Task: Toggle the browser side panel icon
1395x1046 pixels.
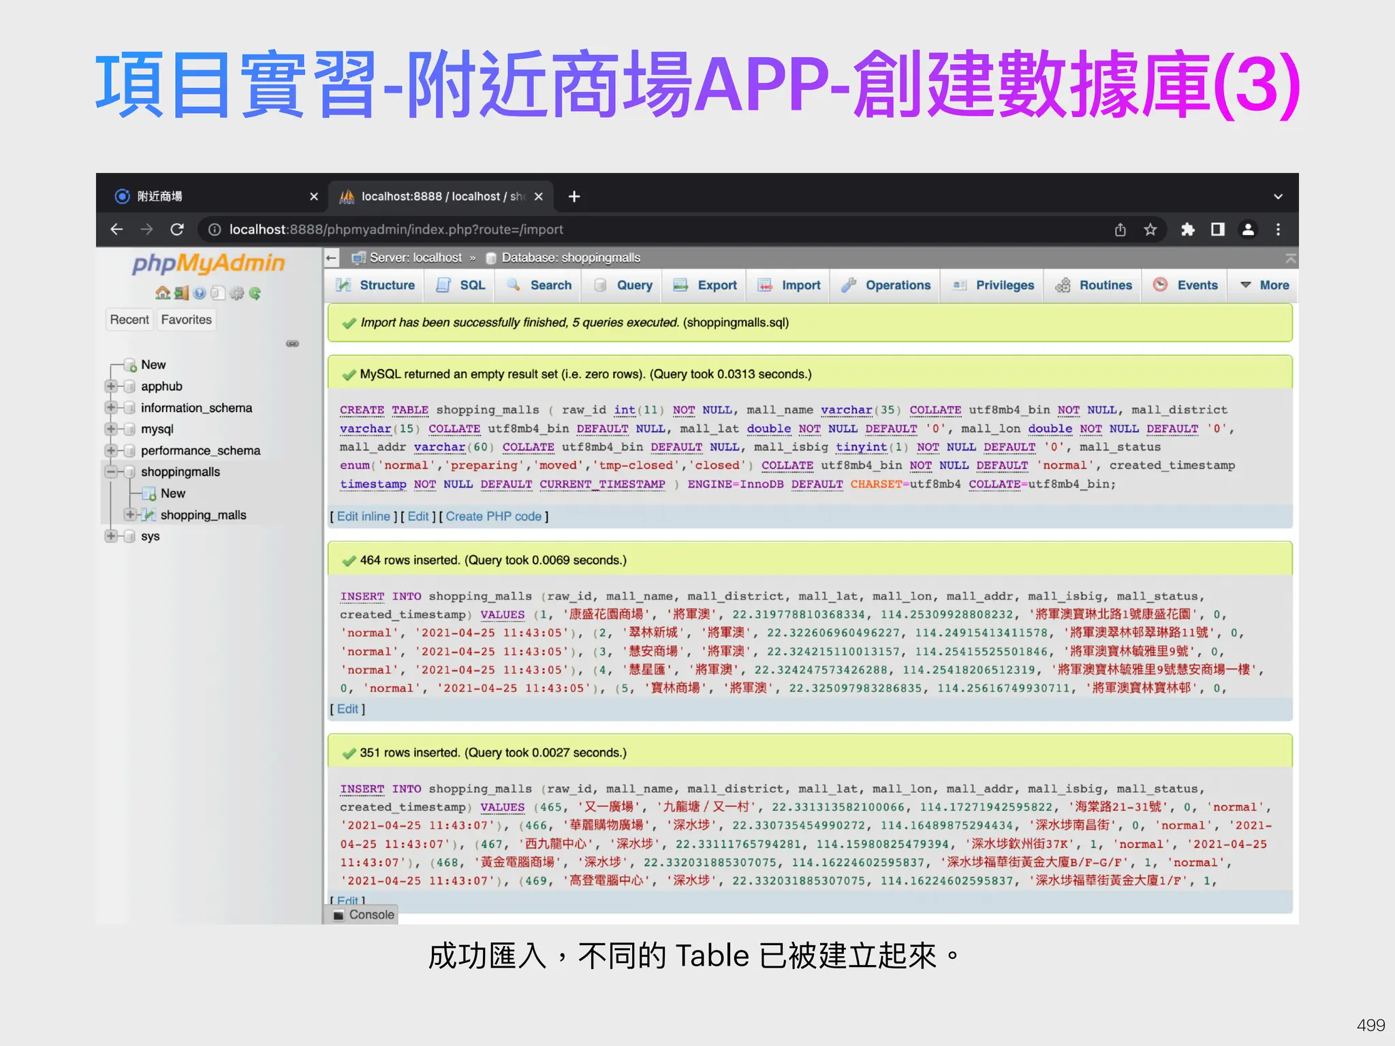Action: coord(1218,229)
